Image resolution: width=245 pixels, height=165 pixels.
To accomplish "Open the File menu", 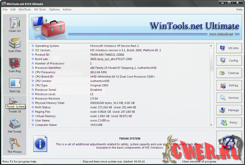I will pyautogui.click(x=5, y=9).
